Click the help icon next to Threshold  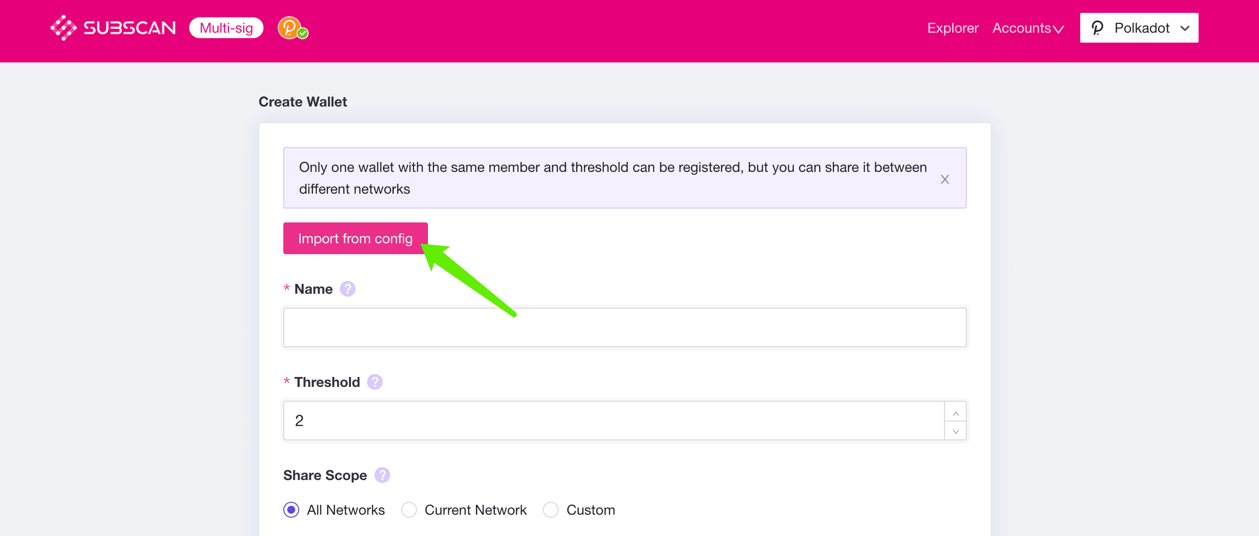point(375,382)
